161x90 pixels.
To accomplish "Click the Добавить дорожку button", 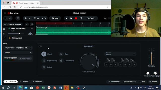I will pos(12,24).
